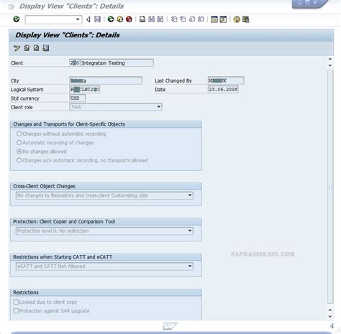Viewport: 341px width, 334px height.
Task: Click 'Restrictions' group header text
Action: coord(26,292)
